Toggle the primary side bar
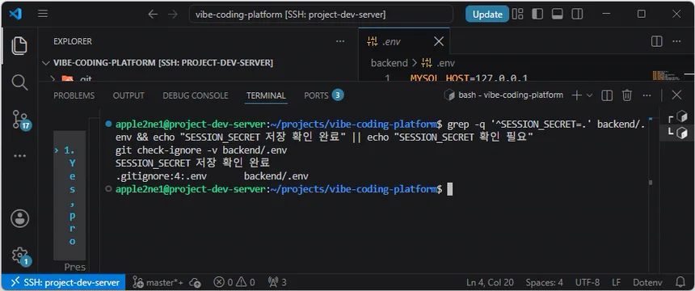The image size is (695, 291). [537, 15]
